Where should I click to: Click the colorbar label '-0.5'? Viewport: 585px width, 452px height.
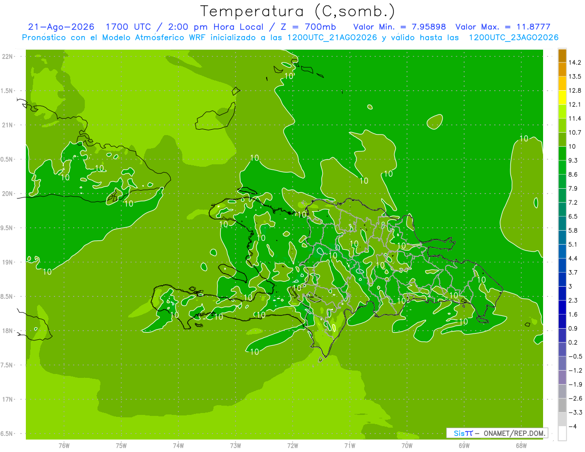pos(575,356)
